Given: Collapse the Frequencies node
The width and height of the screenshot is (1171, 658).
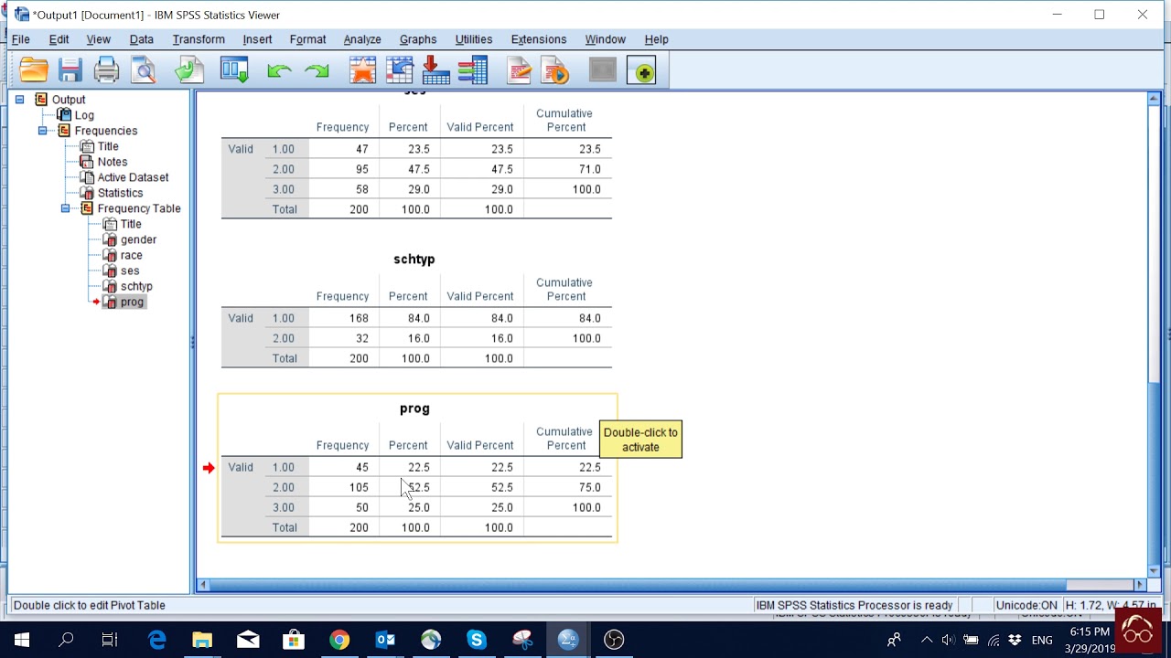Looking at the screenshot, I should point(42,131).
